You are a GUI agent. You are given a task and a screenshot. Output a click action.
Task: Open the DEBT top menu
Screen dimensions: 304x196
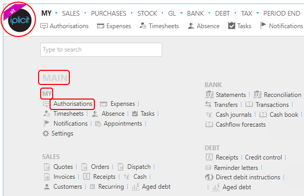(x=222, y=14)
